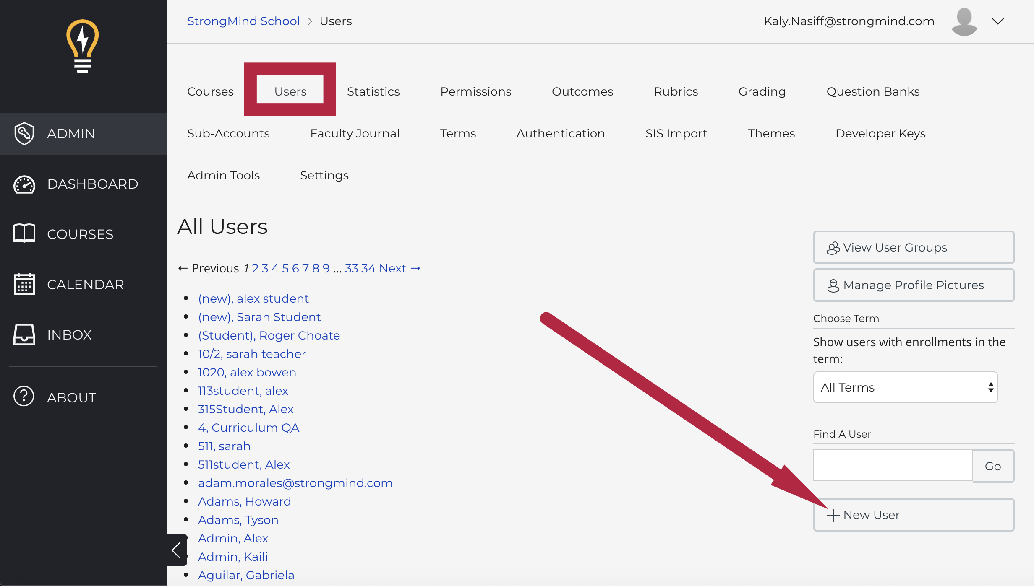Jump to page 34 of users
The height and width of the screenshot is (586, 1034).
[x=368, y=268]
